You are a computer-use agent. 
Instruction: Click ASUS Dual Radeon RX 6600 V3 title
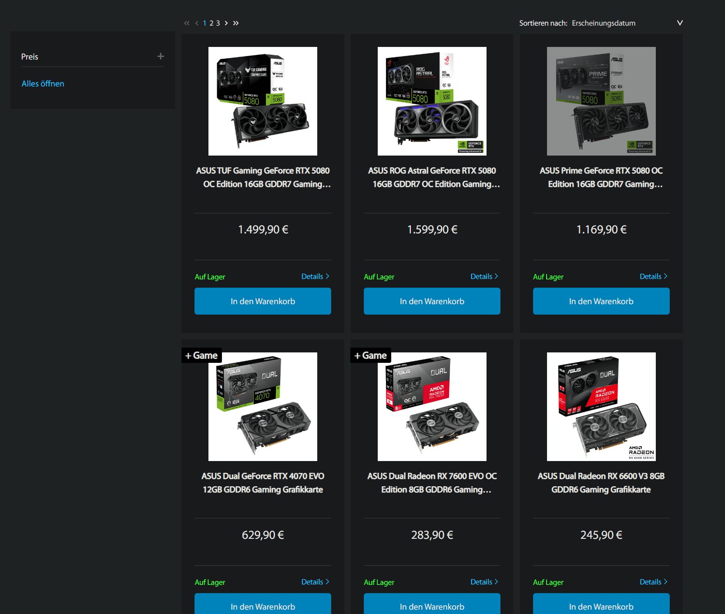tap(601, 483)
